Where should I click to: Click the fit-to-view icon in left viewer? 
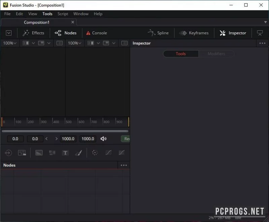[60, 43]
